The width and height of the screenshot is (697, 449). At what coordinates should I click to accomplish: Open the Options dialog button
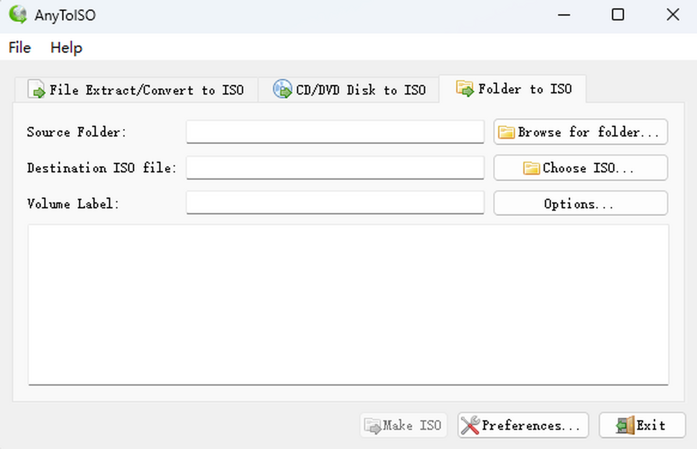click(580, 204)
